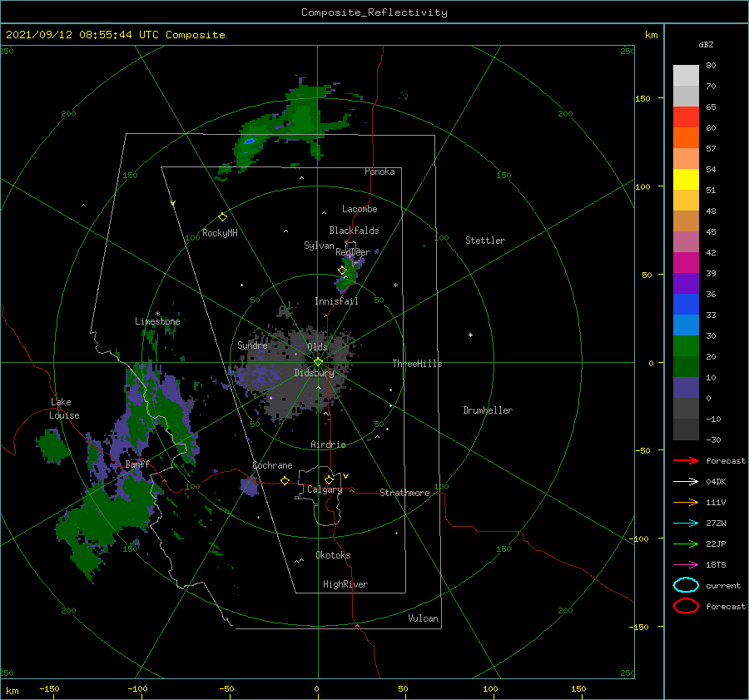This screenshot has height=700, width=749.
Task: Click the Vulcan city label
Action: click(424, 618)
